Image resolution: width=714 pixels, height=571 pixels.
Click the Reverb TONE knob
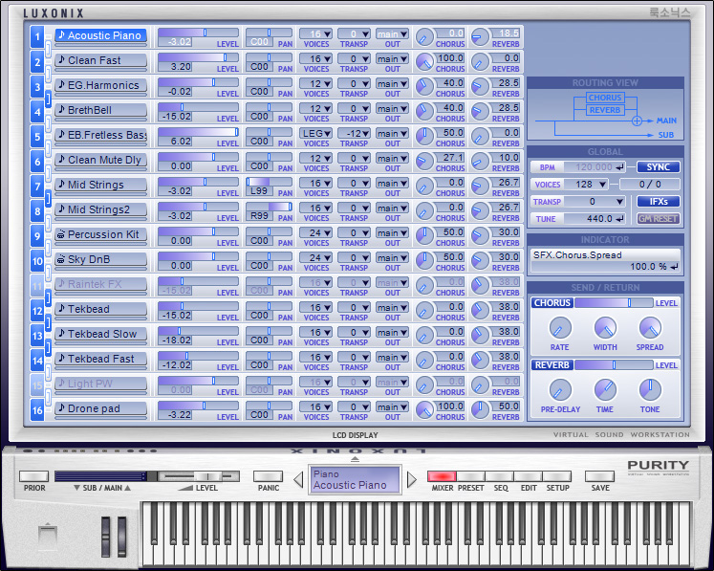(x=650, y=390)
